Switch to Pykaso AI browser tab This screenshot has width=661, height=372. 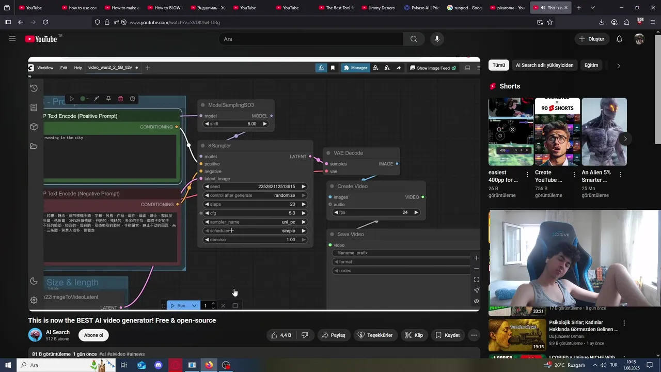(x=421, y=8)
